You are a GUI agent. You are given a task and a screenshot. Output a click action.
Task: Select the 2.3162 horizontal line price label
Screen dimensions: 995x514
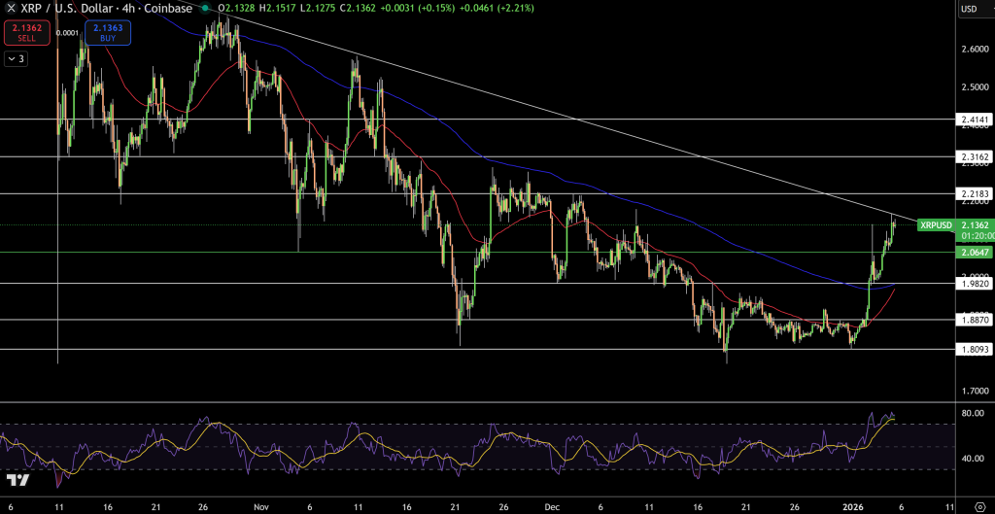pos(974,156)
